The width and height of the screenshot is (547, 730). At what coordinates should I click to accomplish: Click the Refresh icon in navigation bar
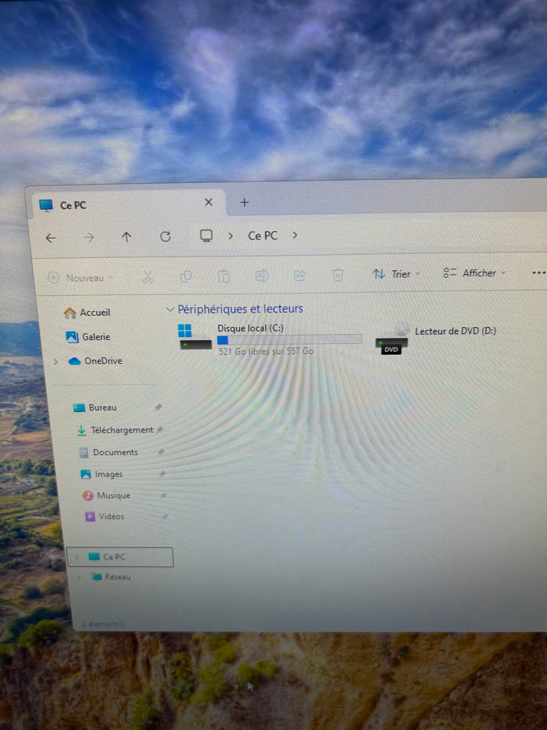point(165,237)
